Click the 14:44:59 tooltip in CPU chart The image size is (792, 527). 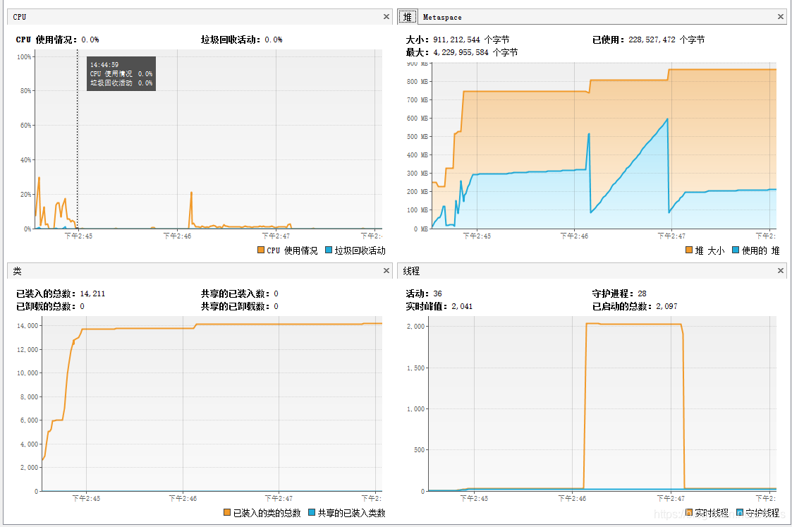[x=121, y=74]
